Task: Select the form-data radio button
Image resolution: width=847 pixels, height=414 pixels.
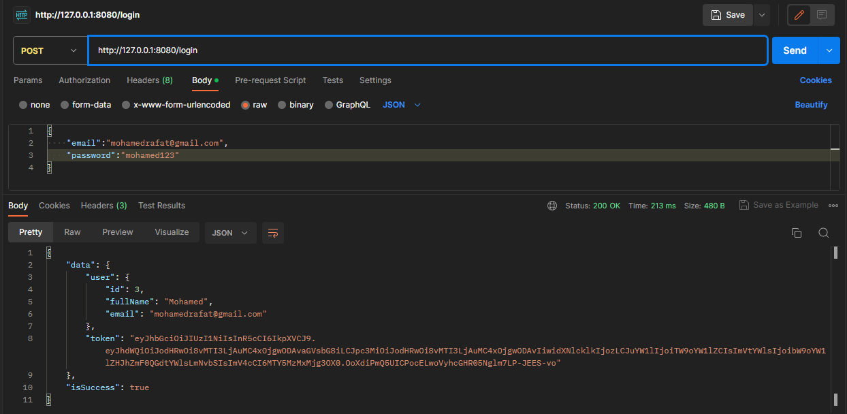Action: pos(65,104)
